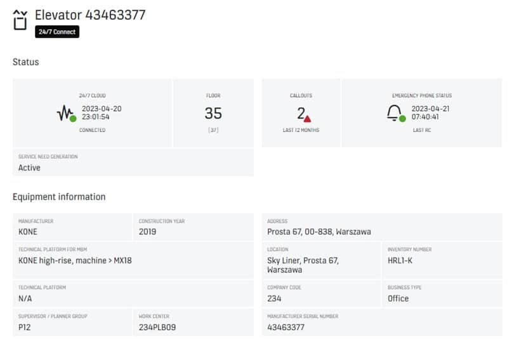The height and width of the screenshot is (344, 512).
Task: Click the 24/7 Connect badge
Action: tap(57, 32)
